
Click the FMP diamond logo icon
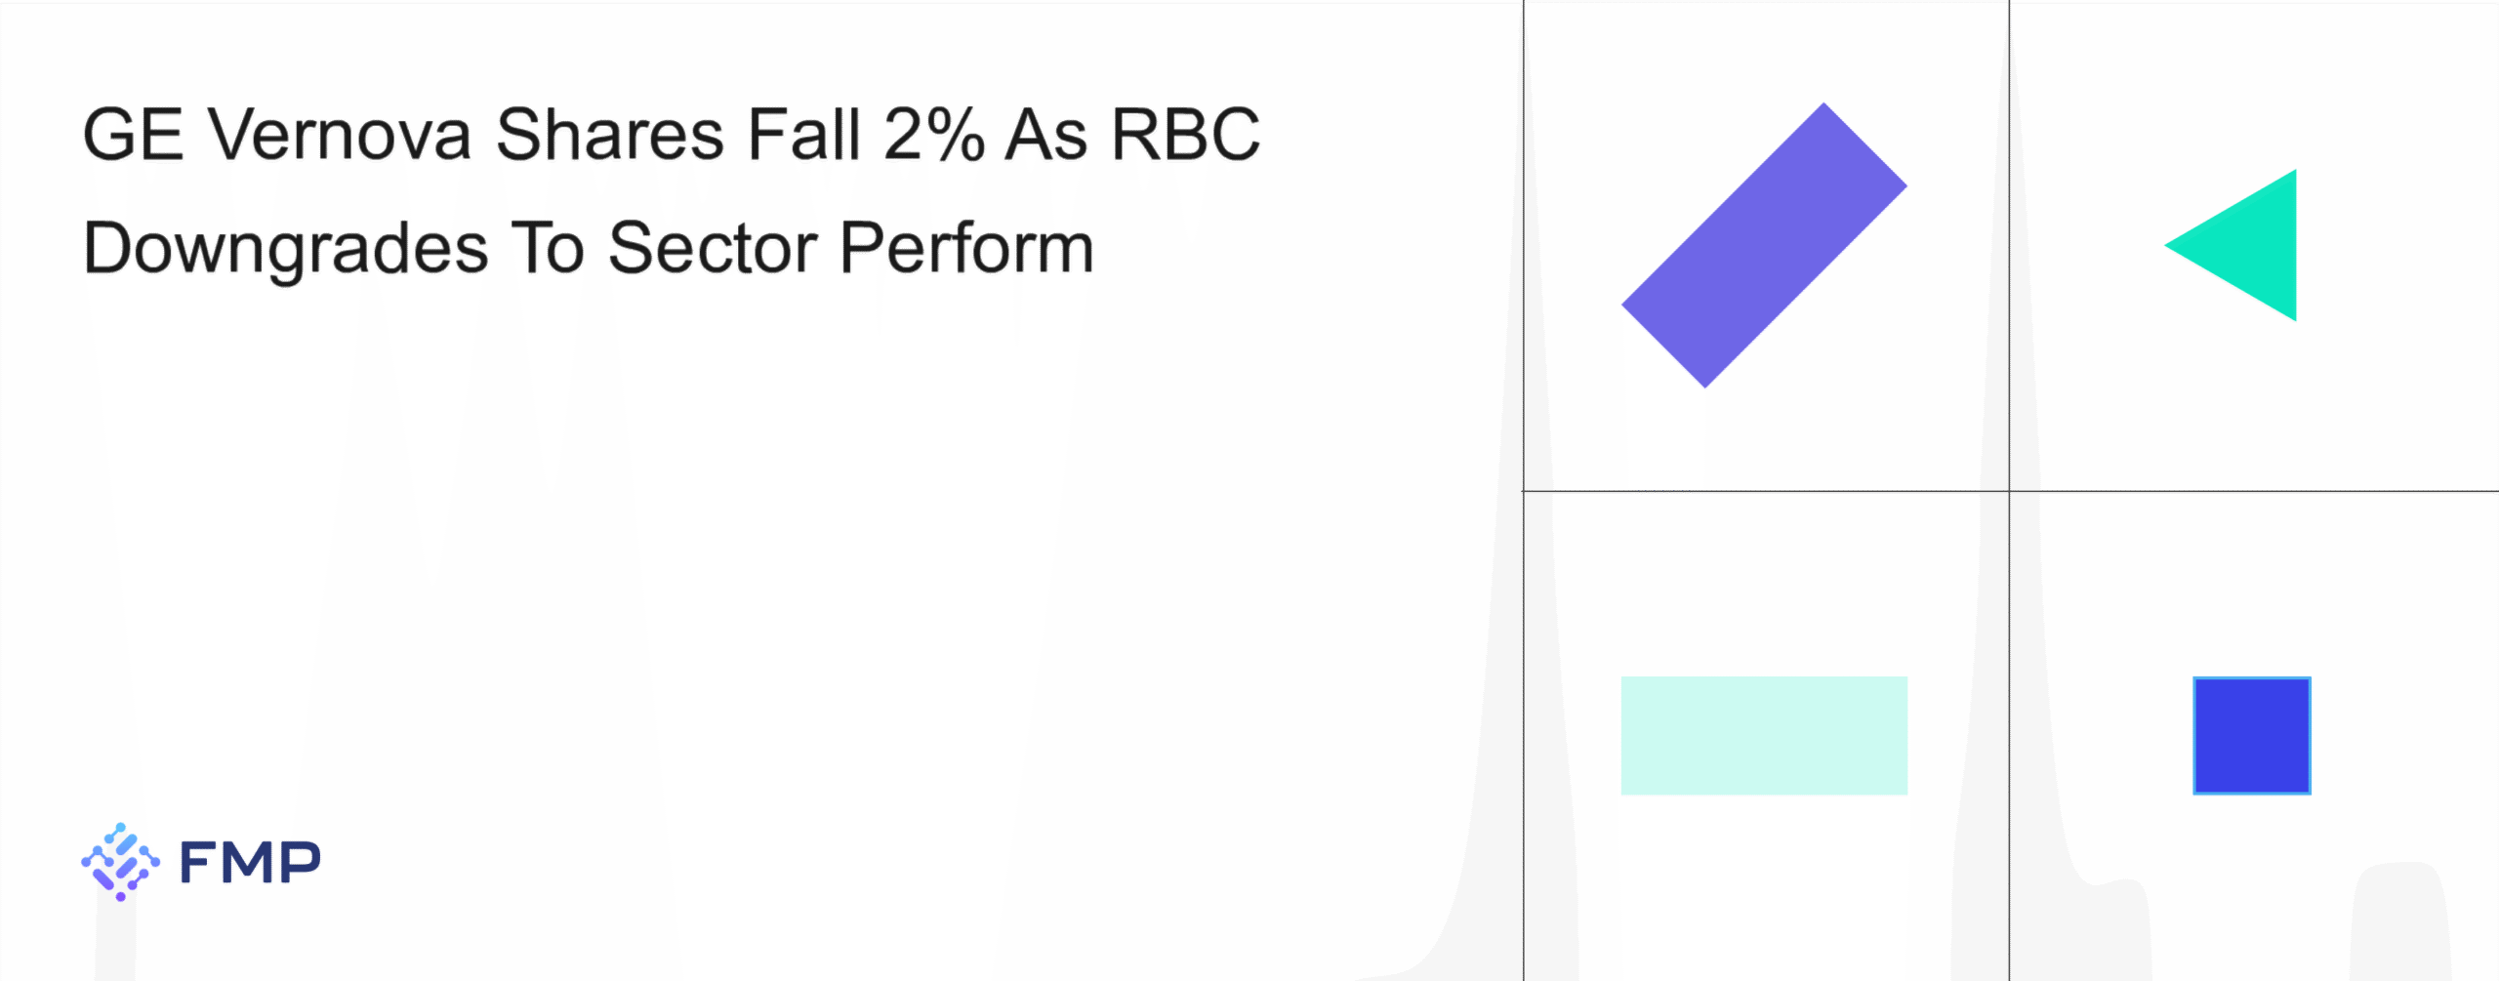120,861
